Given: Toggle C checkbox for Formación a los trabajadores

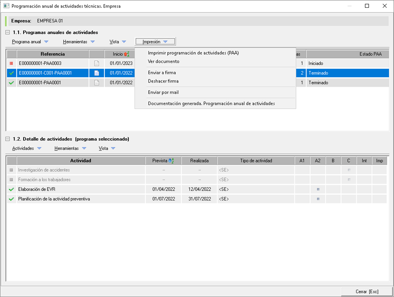Looking at the screenshot, I should click(x=349, y=180).
